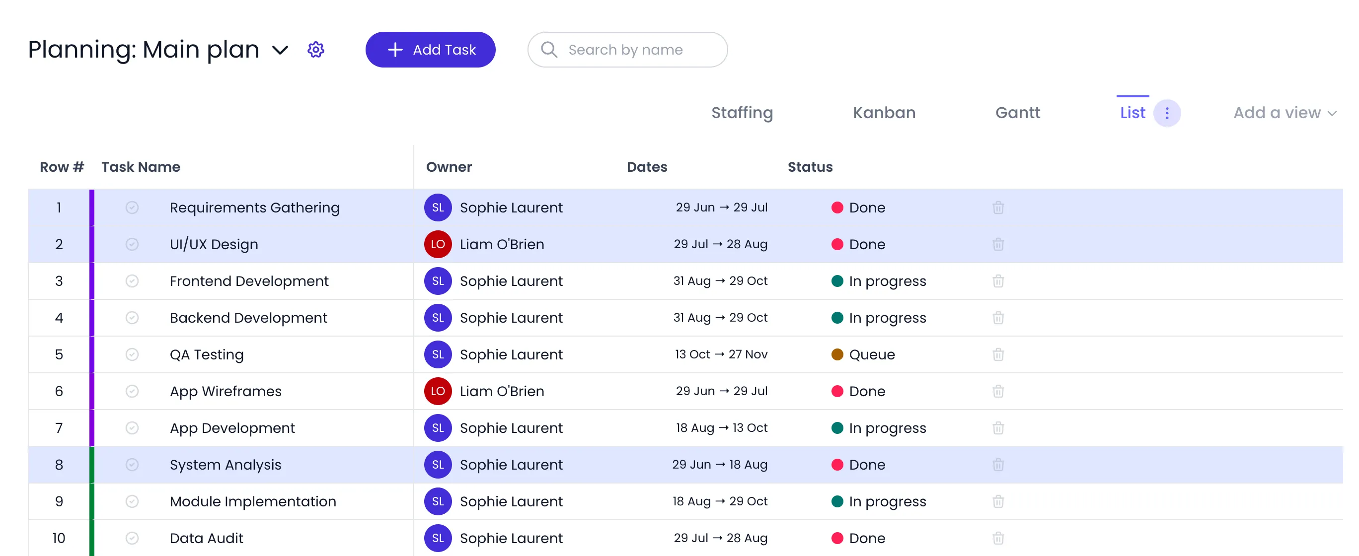This screenshot has height=556, width=1359.
Task: Expand the Main plan selector chevron
Action: [x=280, y=50]
